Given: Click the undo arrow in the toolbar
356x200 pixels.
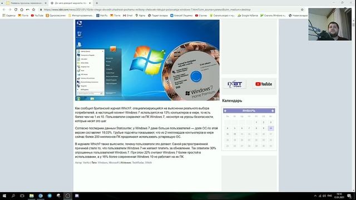Looking at the screenshot, I should click(27, 9).
